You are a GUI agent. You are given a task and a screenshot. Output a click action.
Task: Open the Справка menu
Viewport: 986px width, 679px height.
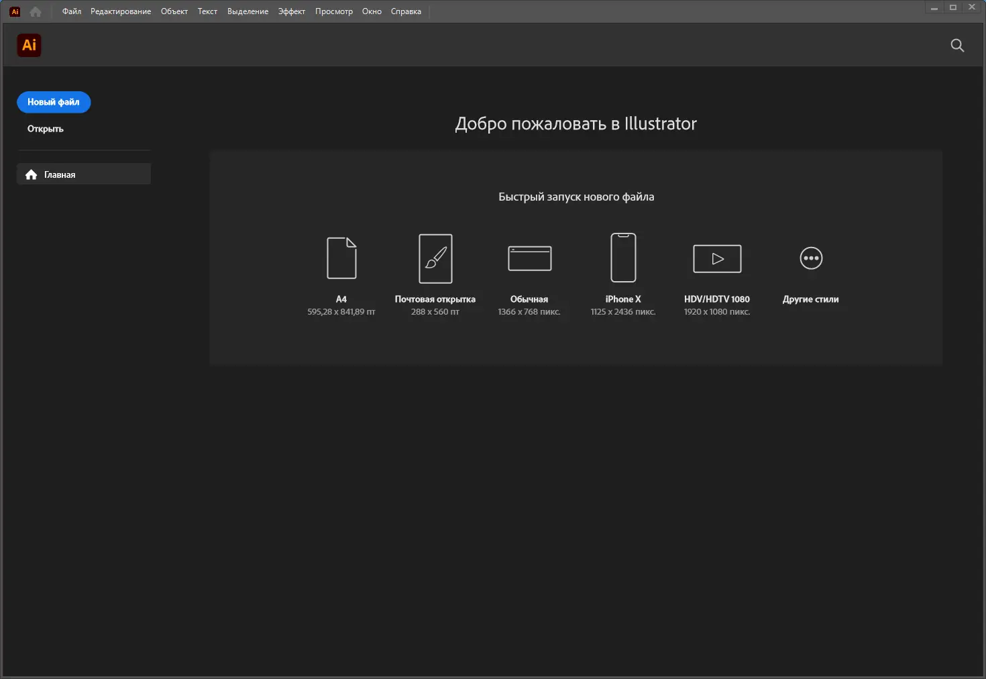405,11
